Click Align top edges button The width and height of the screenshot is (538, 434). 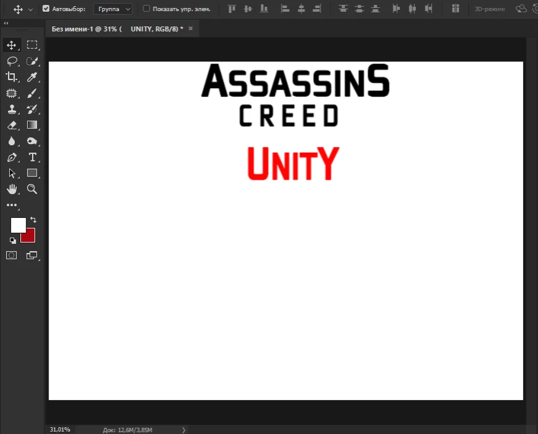231,9
